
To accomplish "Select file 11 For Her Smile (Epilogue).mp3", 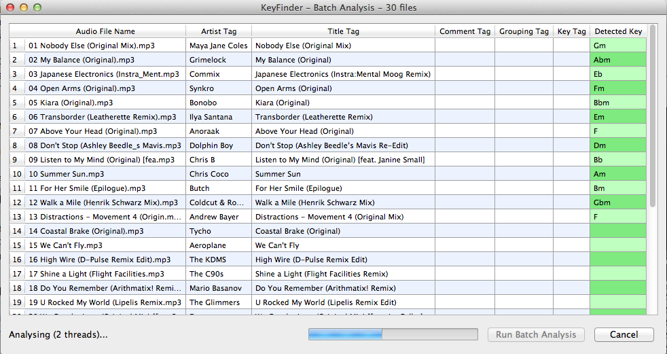I will pos(105,188).
